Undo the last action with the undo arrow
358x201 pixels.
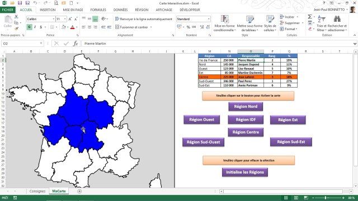tap(35, 3)
